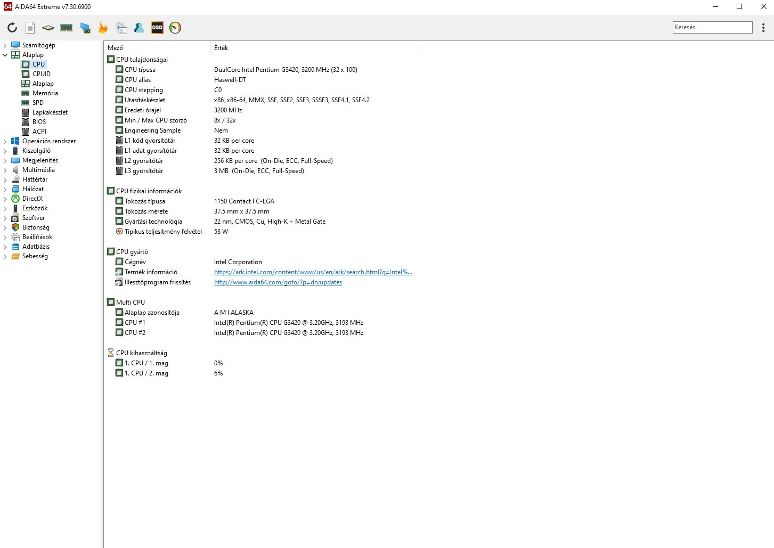This screenshot has height=548, width=774.
Task: Open BIOS in the tree
Action: click(x=39, y=122)
